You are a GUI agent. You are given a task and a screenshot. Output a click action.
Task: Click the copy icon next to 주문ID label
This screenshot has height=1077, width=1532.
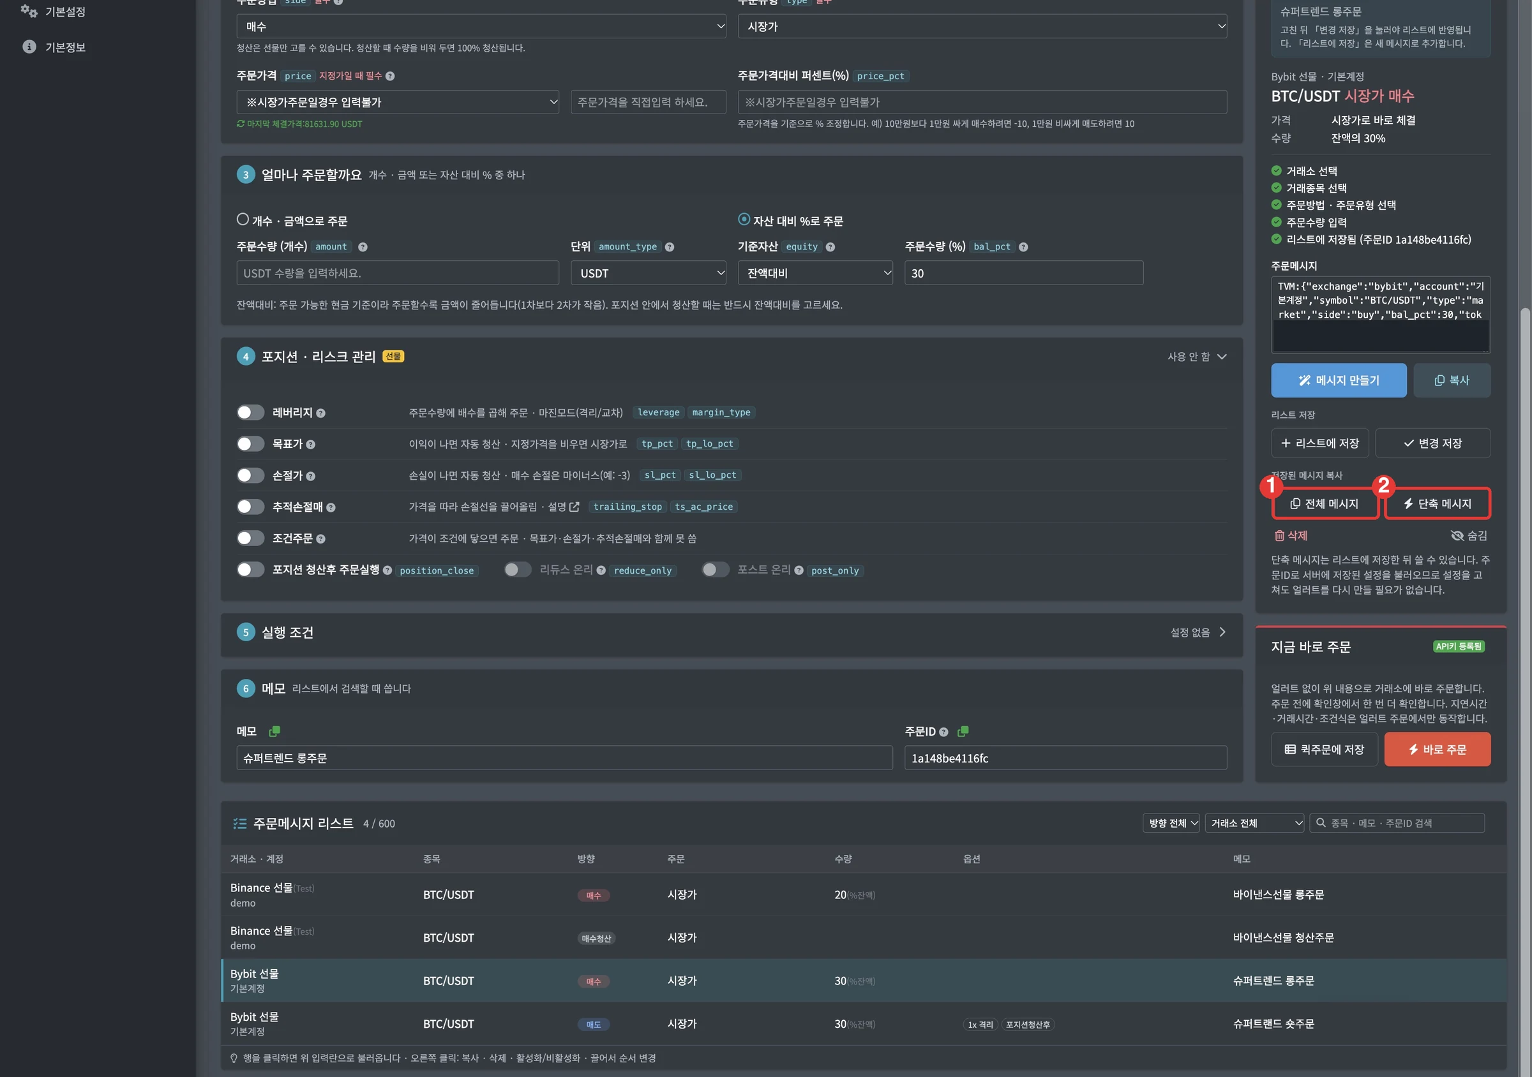click(963, 732)
